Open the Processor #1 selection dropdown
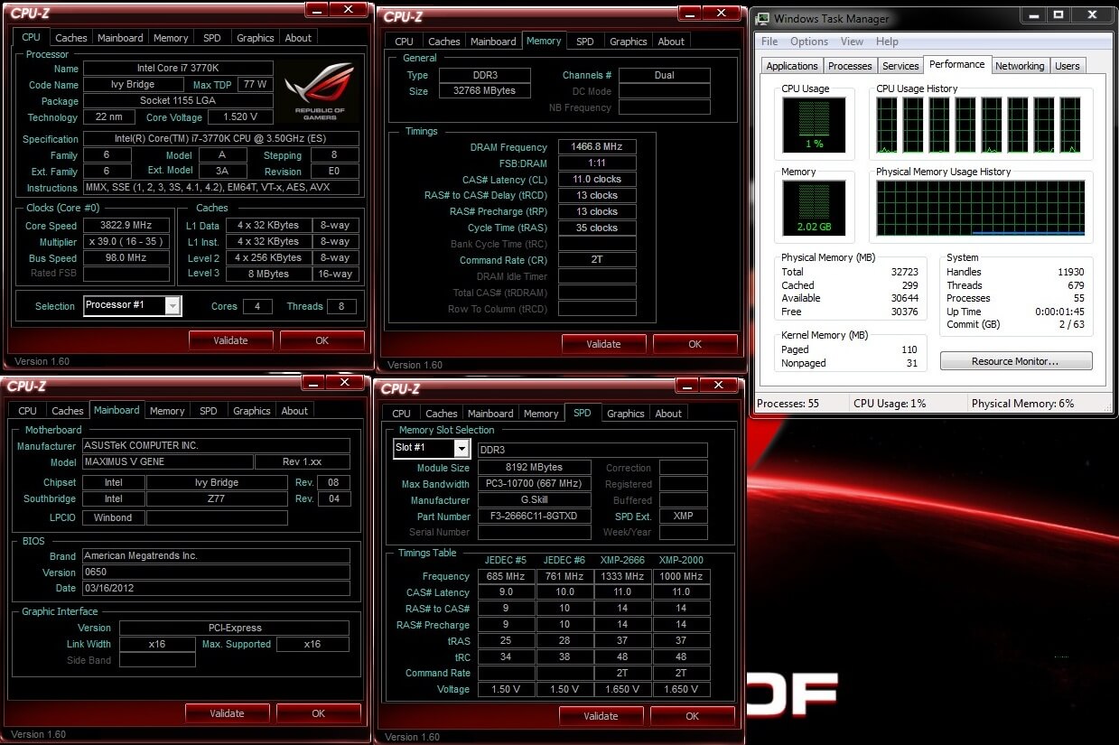 tap(172, 306)
